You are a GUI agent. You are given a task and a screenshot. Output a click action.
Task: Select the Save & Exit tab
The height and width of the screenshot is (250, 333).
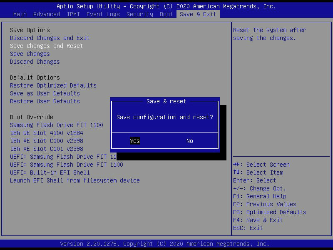pos(198,14)
